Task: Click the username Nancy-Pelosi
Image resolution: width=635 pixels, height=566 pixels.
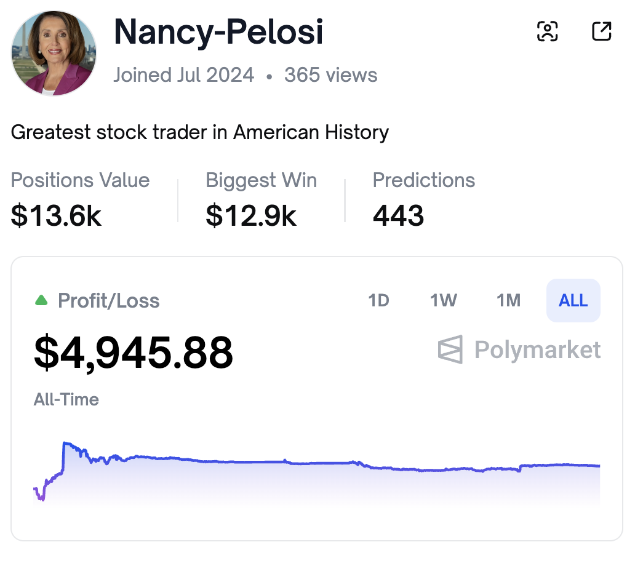Action: (x=218, y=33)
